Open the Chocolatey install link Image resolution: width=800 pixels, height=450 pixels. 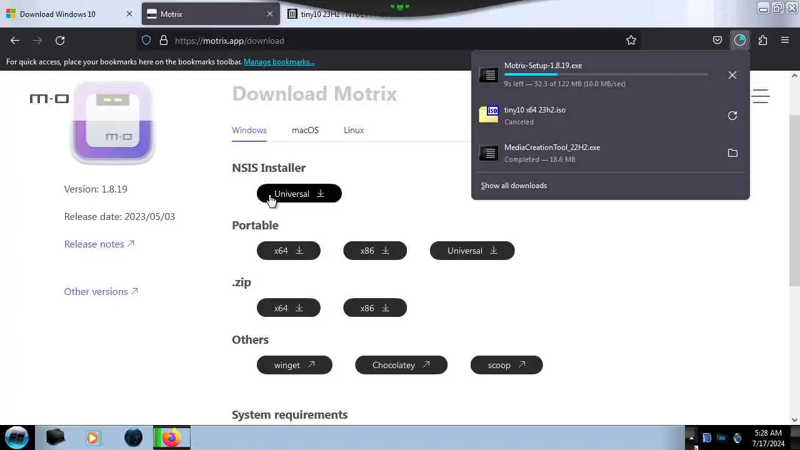(x=401, y=365)
